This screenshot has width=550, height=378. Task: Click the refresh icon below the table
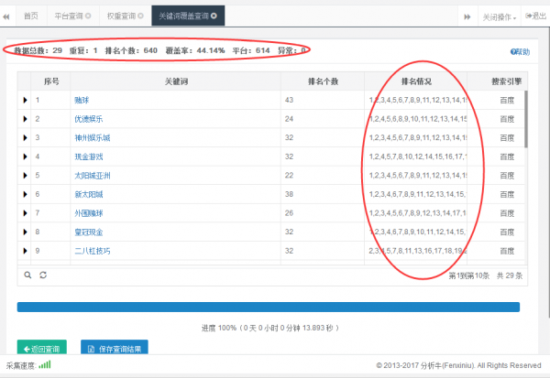pyautogui.click(x=42, y=274)
